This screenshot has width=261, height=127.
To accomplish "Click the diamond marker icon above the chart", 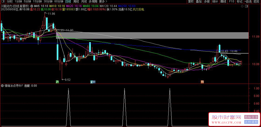I will tap(242, 6).
